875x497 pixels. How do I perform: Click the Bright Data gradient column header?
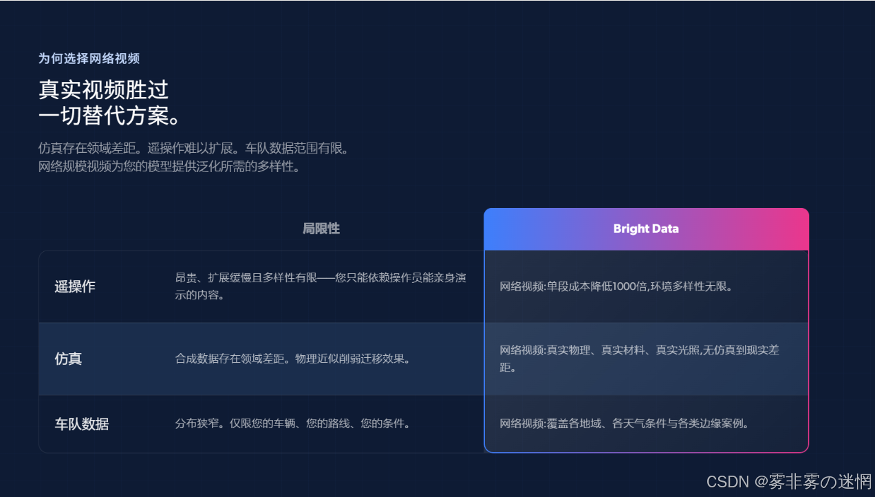646,229
